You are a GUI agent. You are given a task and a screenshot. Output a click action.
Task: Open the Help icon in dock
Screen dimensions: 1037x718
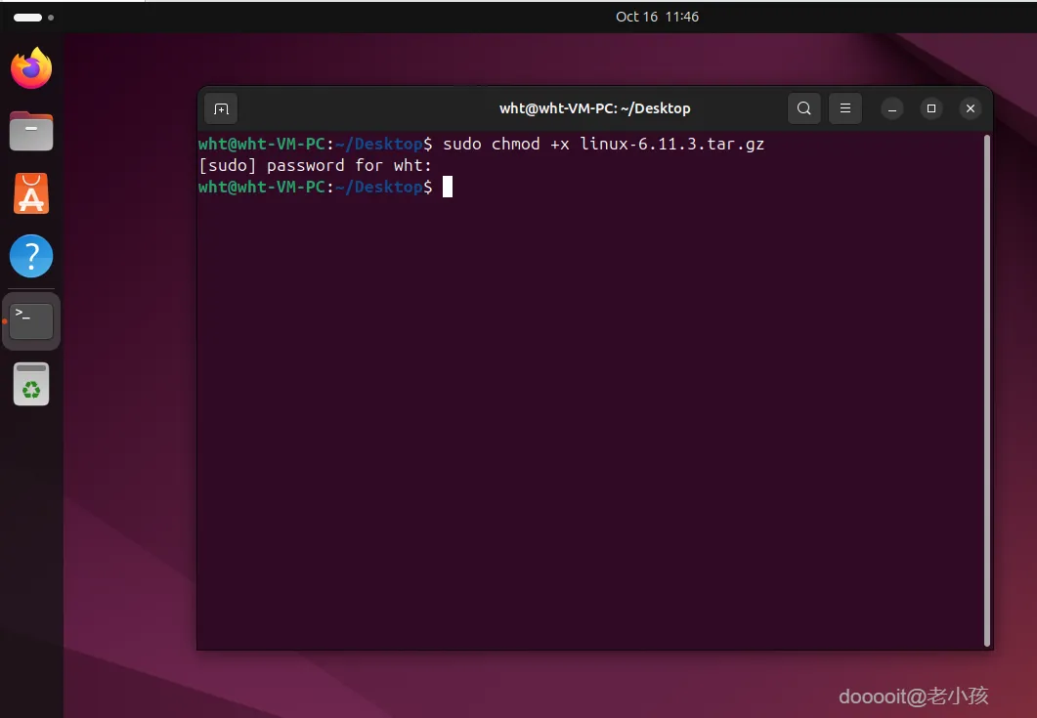click(31, 256)
